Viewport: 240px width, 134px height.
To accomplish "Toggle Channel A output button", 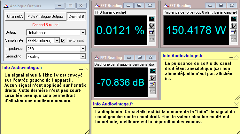I will 15,17.
